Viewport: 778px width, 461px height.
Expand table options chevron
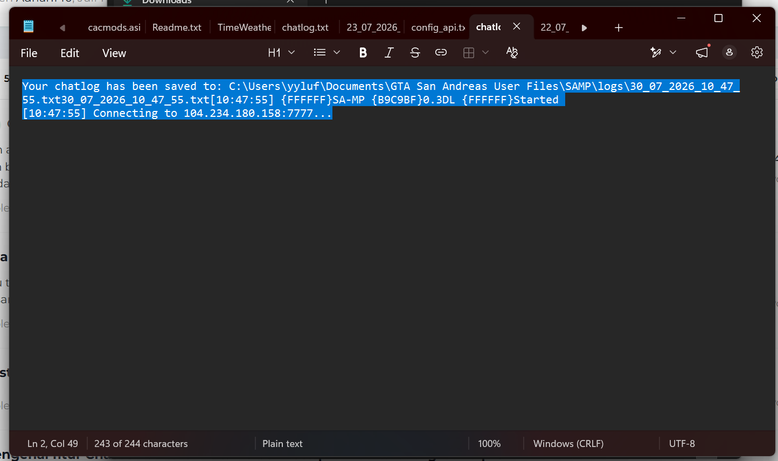(485, 52)
